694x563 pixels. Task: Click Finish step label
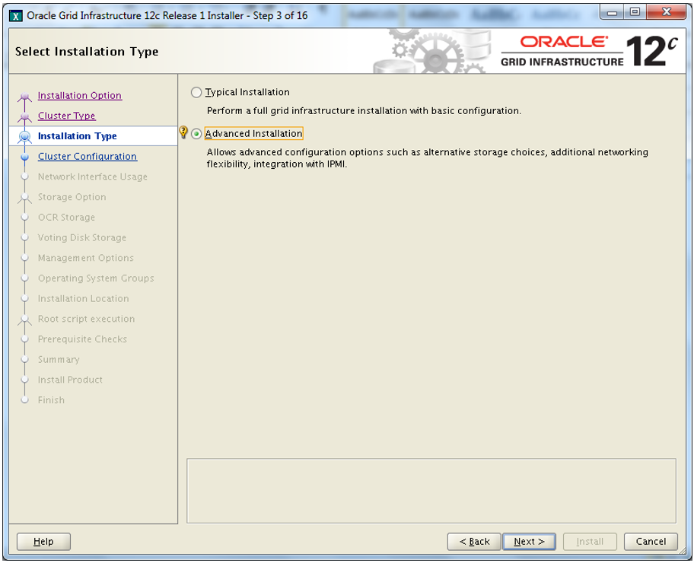[x=51, y=400]
